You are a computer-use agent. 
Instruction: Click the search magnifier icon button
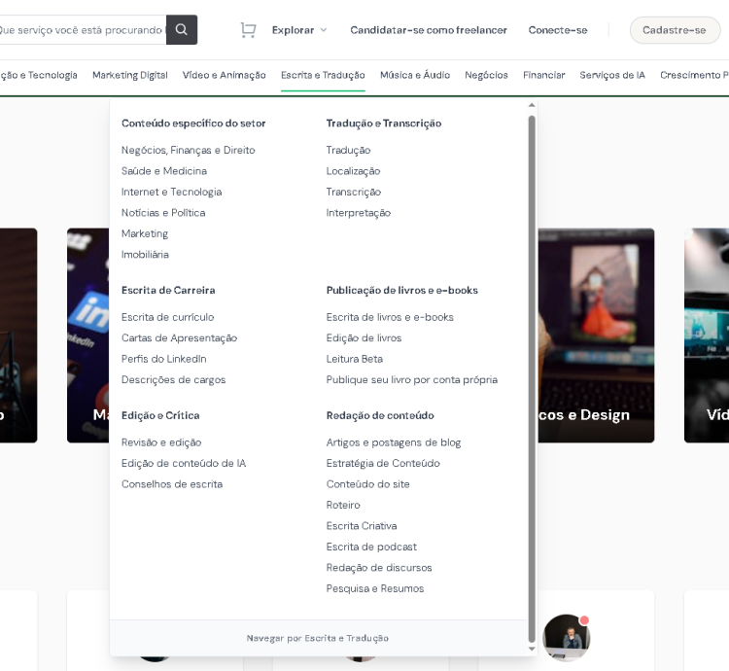tap(182, 30)
